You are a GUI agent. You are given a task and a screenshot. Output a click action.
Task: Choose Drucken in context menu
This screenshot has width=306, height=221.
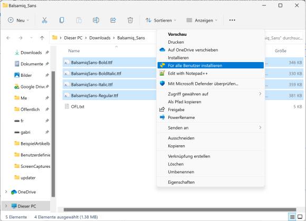click(176, 42)
